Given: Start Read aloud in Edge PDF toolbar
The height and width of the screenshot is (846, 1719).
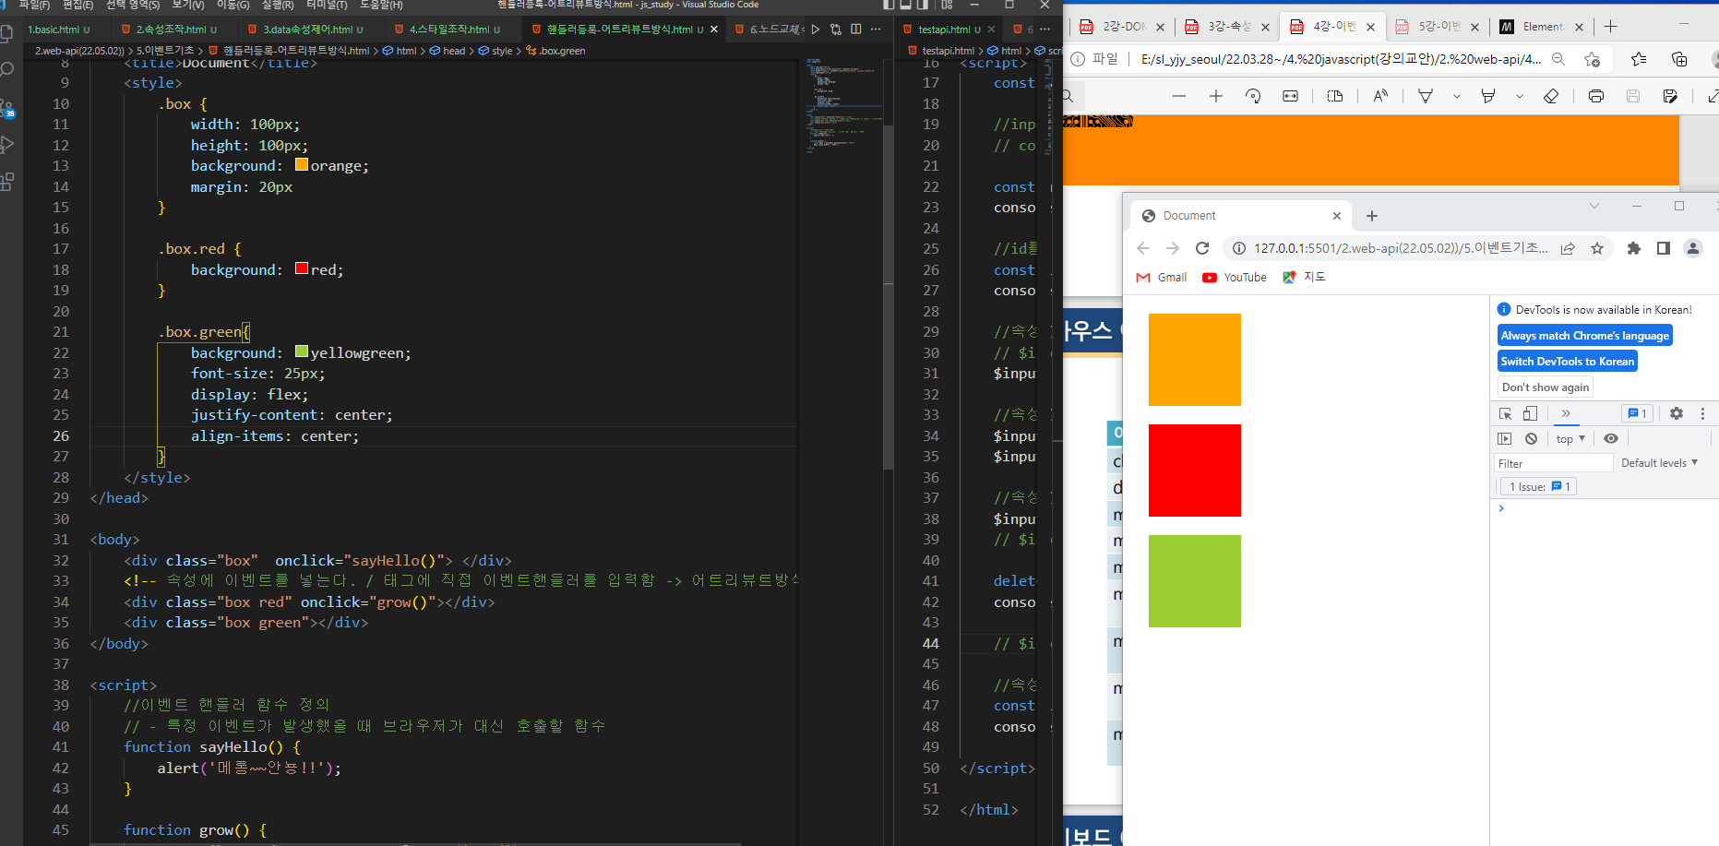Looking at the screenshot, I should pyautogui.click(x=1380, y=96).
